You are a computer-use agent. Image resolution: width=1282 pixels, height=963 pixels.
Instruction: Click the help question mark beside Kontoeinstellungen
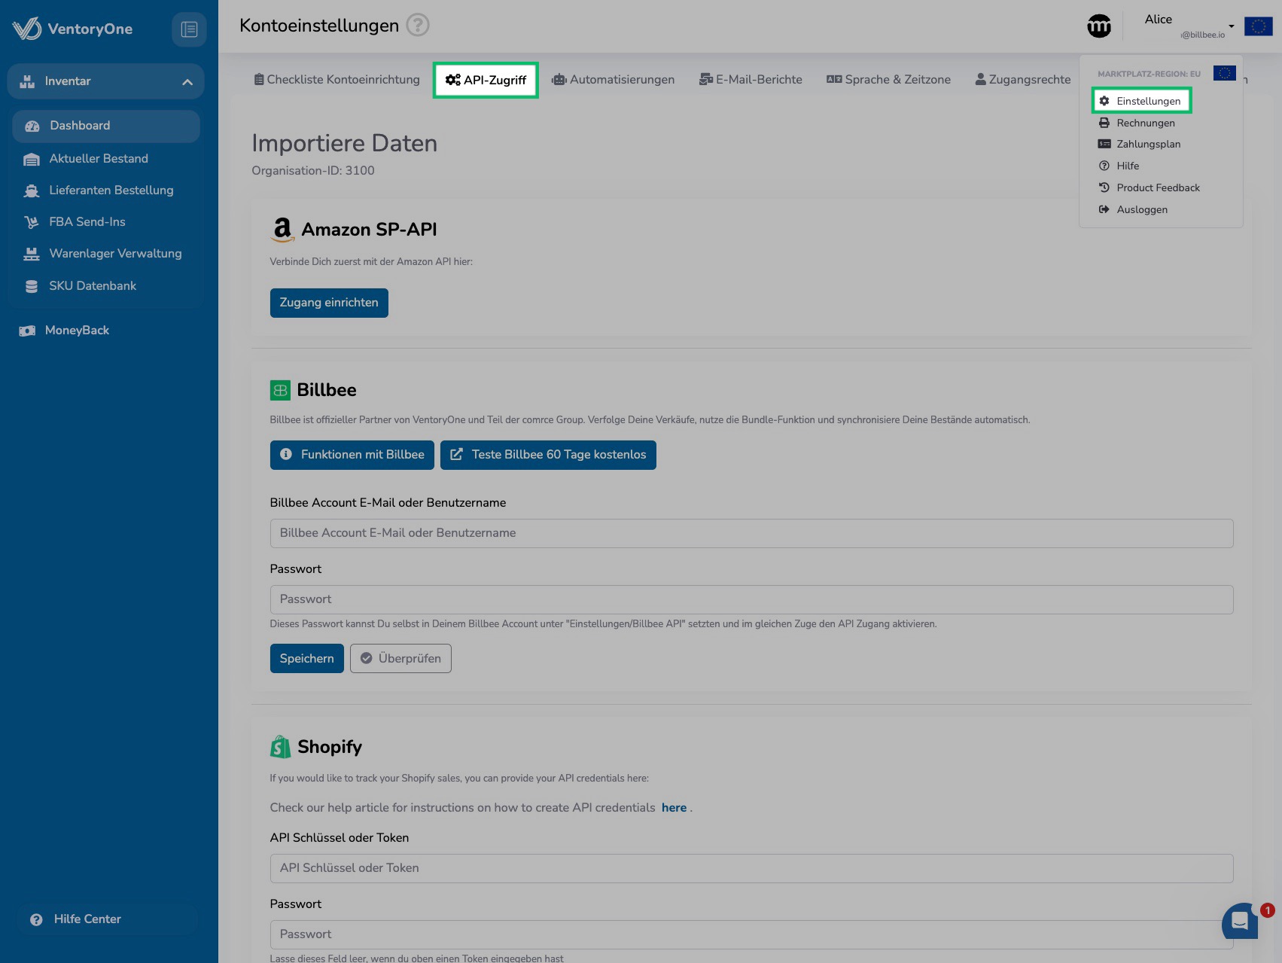pos(418,26)
